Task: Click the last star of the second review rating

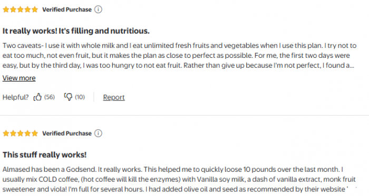Action: 35,133
